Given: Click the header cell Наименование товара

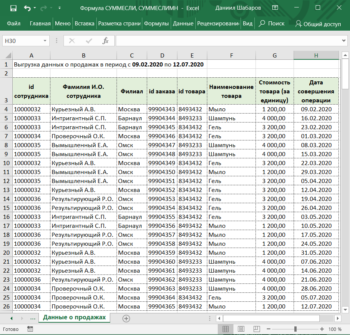Looking at the screenshot, I should (x=232, y=91).
